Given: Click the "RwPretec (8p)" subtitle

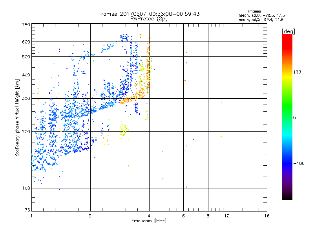Looking at the screenshot, I should pos(149,19).
